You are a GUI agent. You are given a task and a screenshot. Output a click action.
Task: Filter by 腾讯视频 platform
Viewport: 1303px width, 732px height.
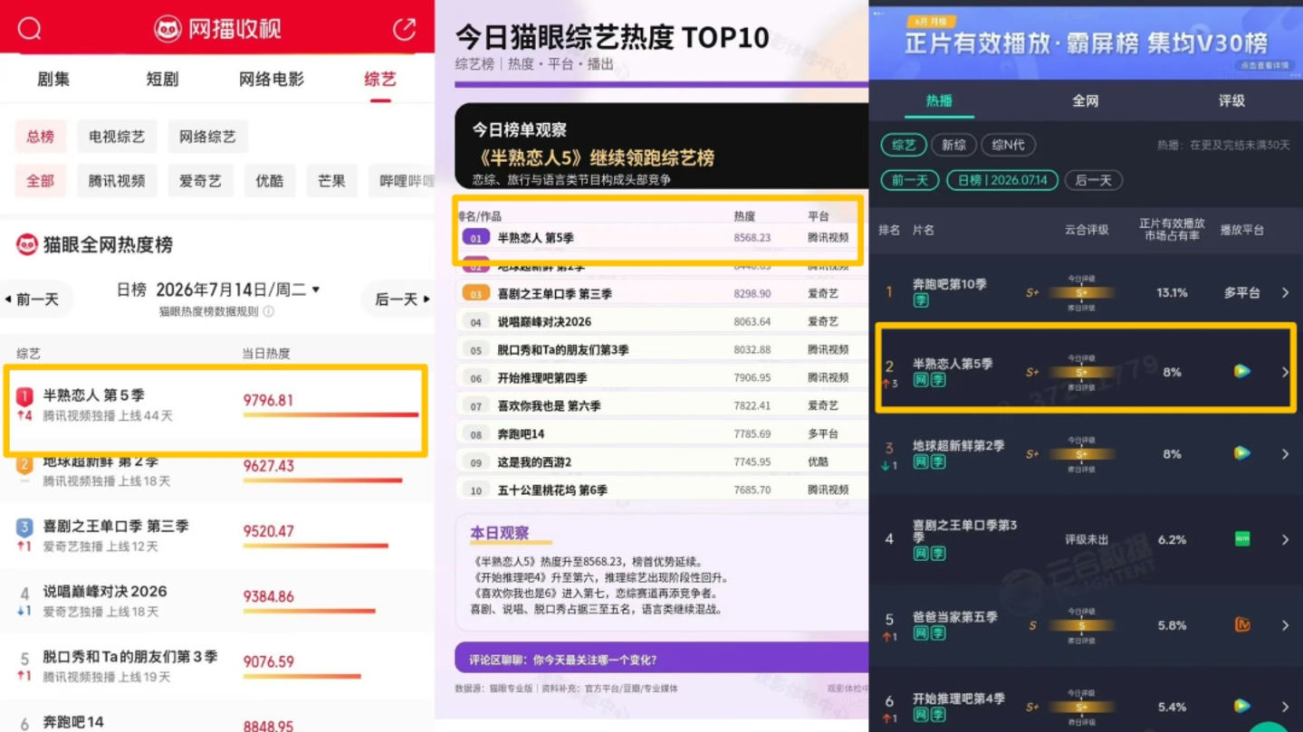point(117,181)
